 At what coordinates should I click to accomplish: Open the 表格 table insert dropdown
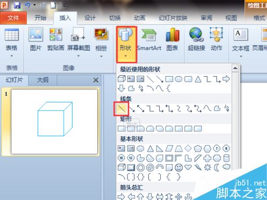(x=12, y=43)
